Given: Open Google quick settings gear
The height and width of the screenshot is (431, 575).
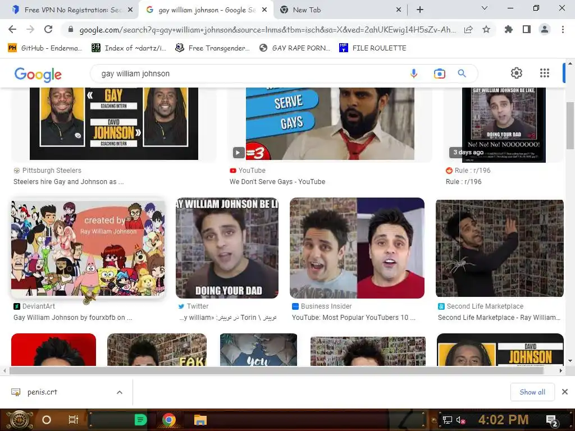Looking at the screenshot, I should (x=517, y=73).
